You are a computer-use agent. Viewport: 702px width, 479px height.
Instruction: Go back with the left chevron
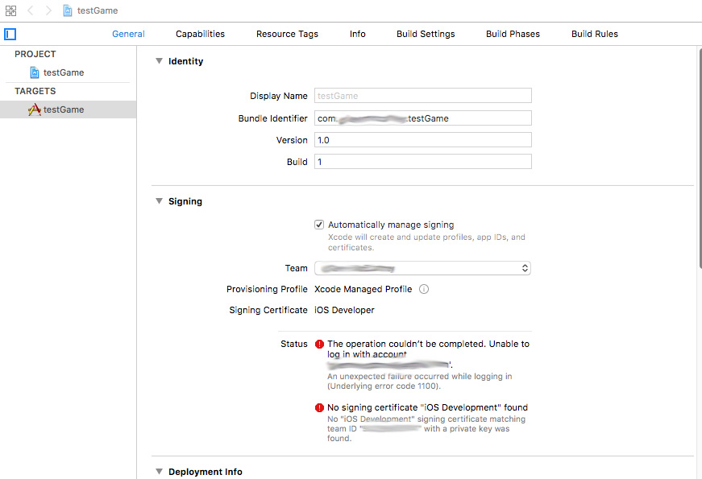click(x=31, y=10)
